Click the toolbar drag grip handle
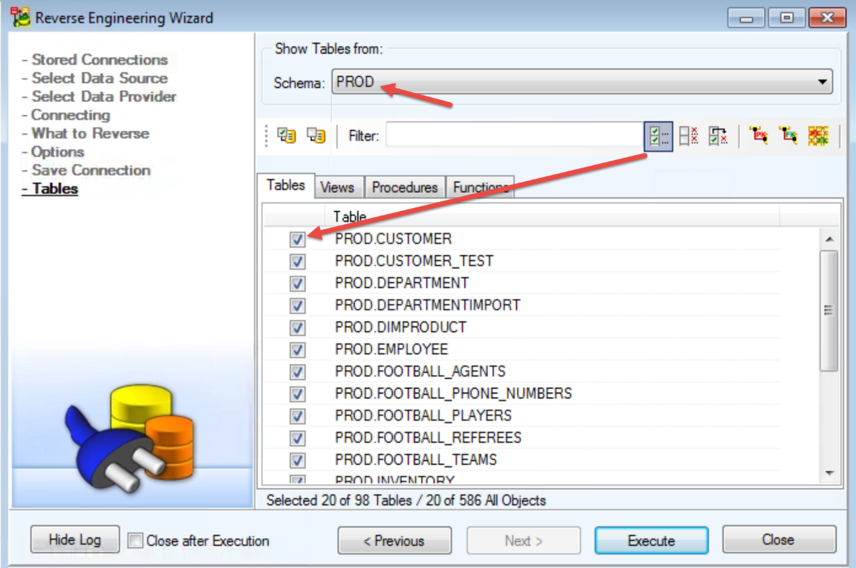Viewport: 856px width, 568px height. [x=266, y=136]
